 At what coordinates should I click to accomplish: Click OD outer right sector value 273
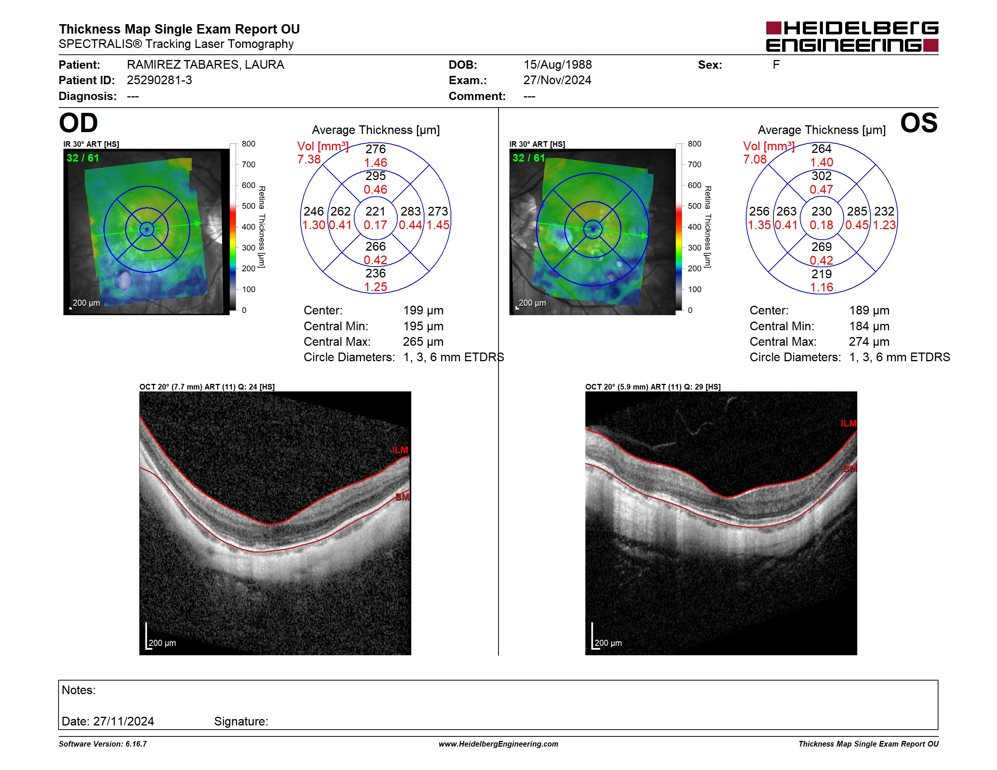(x=438, y=211)
